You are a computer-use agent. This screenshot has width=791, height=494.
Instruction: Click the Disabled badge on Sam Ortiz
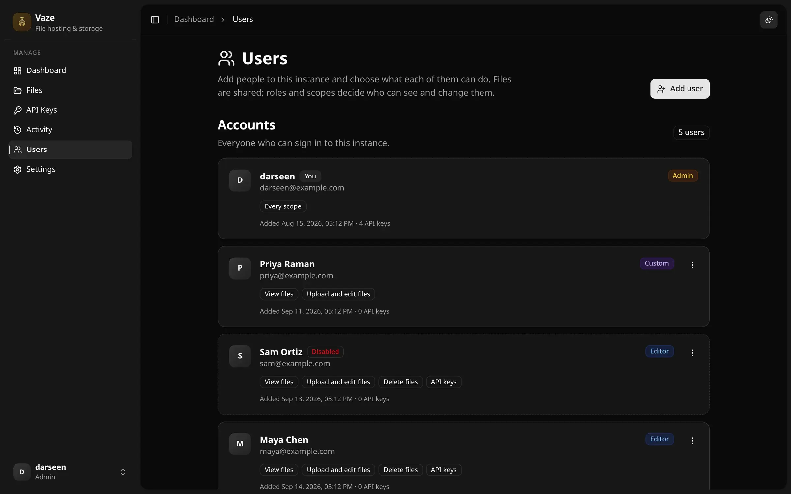pyautogui.click(x=325, y=352)
